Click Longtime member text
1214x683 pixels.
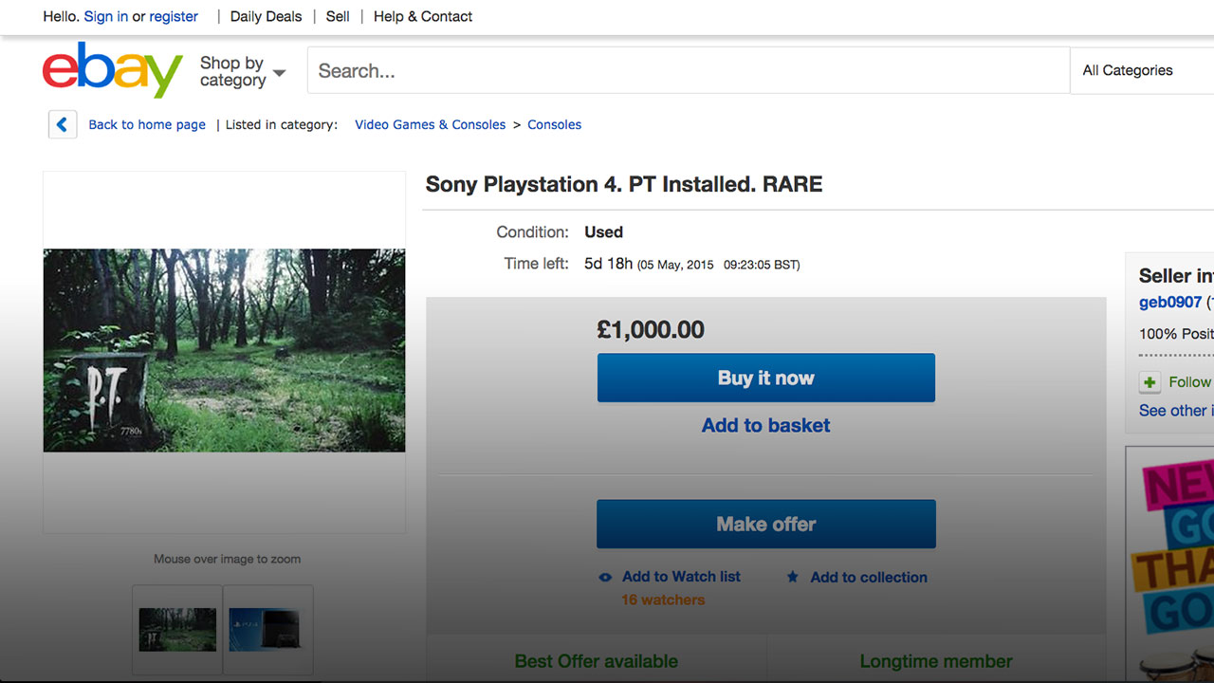coord(936,661)
